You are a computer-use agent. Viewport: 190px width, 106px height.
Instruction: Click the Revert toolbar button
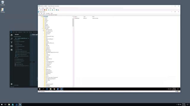pyautogui.click(x=54, y=10)
